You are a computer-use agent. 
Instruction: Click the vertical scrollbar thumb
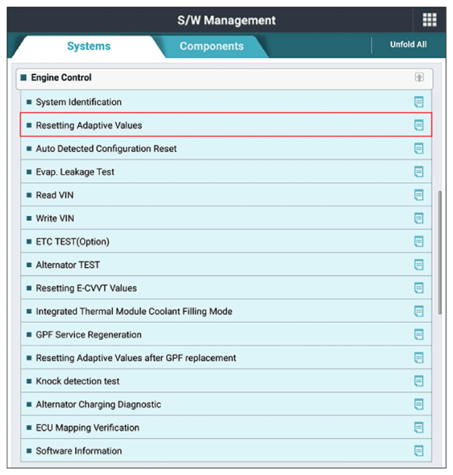point(439,252)
